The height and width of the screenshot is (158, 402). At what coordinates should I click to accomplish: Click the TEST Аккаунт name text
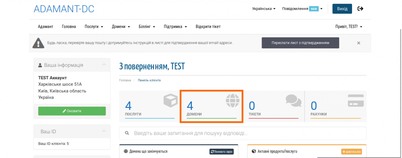click(53, 78)
